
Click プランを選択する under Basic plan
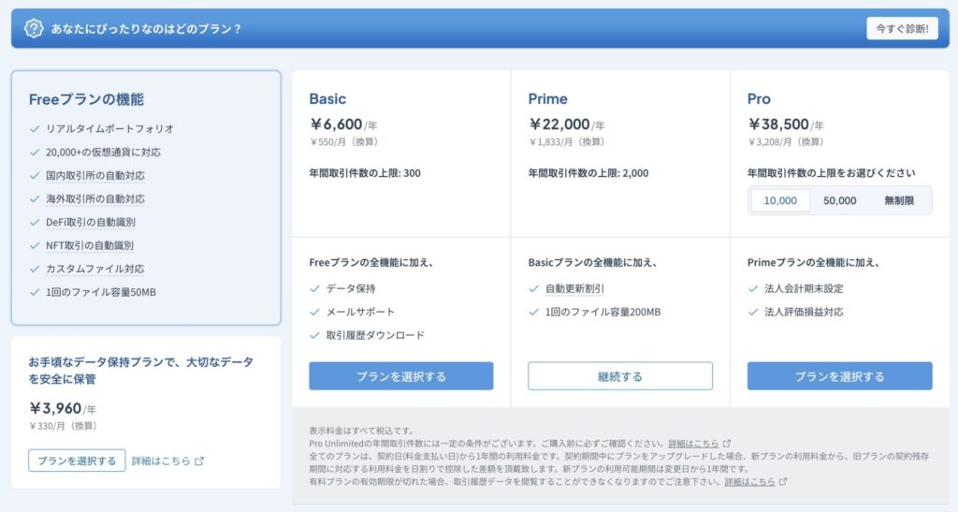pyautogui.click(x=401, y=376)
